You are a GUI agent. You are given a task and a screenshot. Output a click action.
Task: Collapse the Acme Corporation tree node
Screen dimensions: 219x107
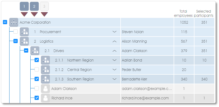(x=5, y=22)
